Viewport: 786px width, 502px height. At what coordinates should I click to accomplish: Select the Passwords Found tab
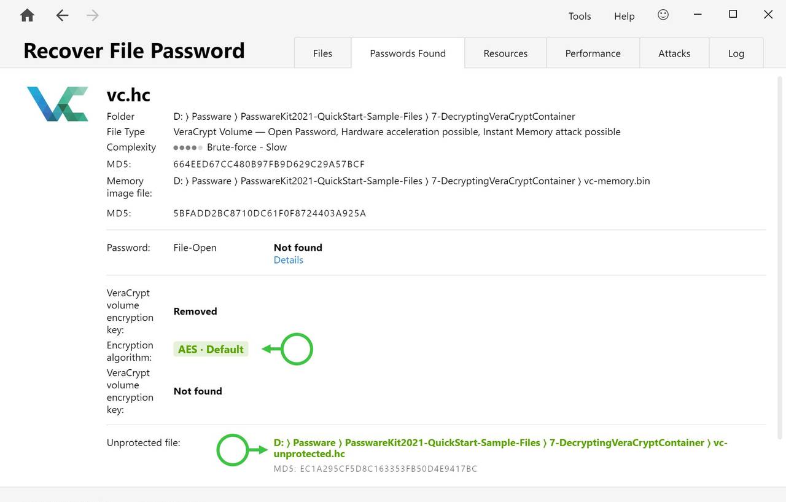[407, 53]
